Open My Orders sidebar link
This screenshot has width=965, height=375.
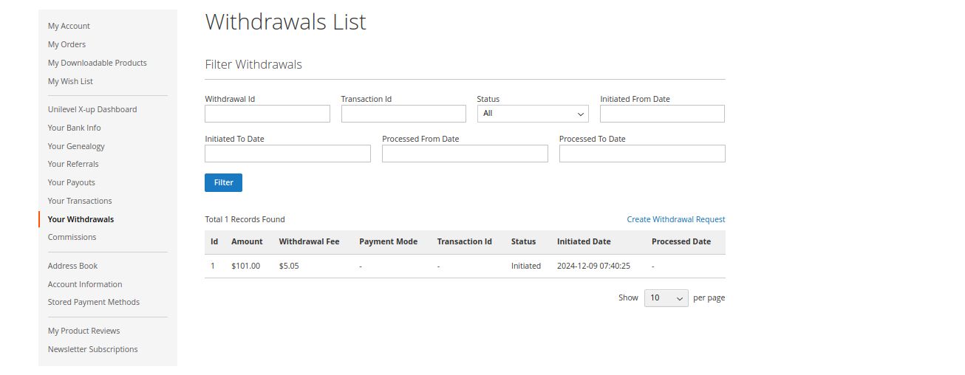point(67,44)
